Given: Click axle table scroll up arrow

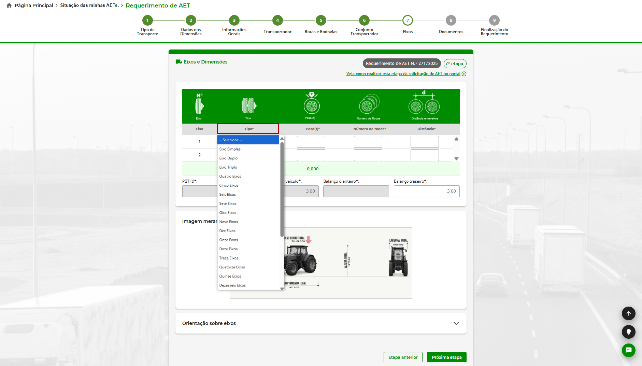Looking at the screenshot, I should (456, 139).
